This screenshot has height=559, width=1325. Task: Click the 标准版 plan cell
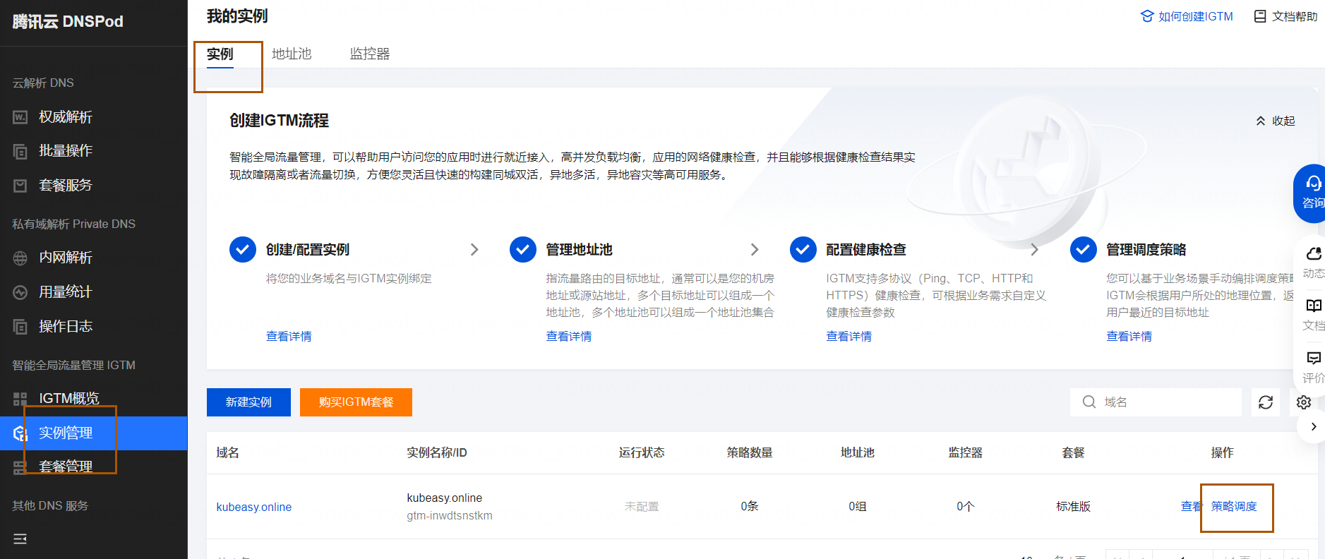(x=1073, y=506)
